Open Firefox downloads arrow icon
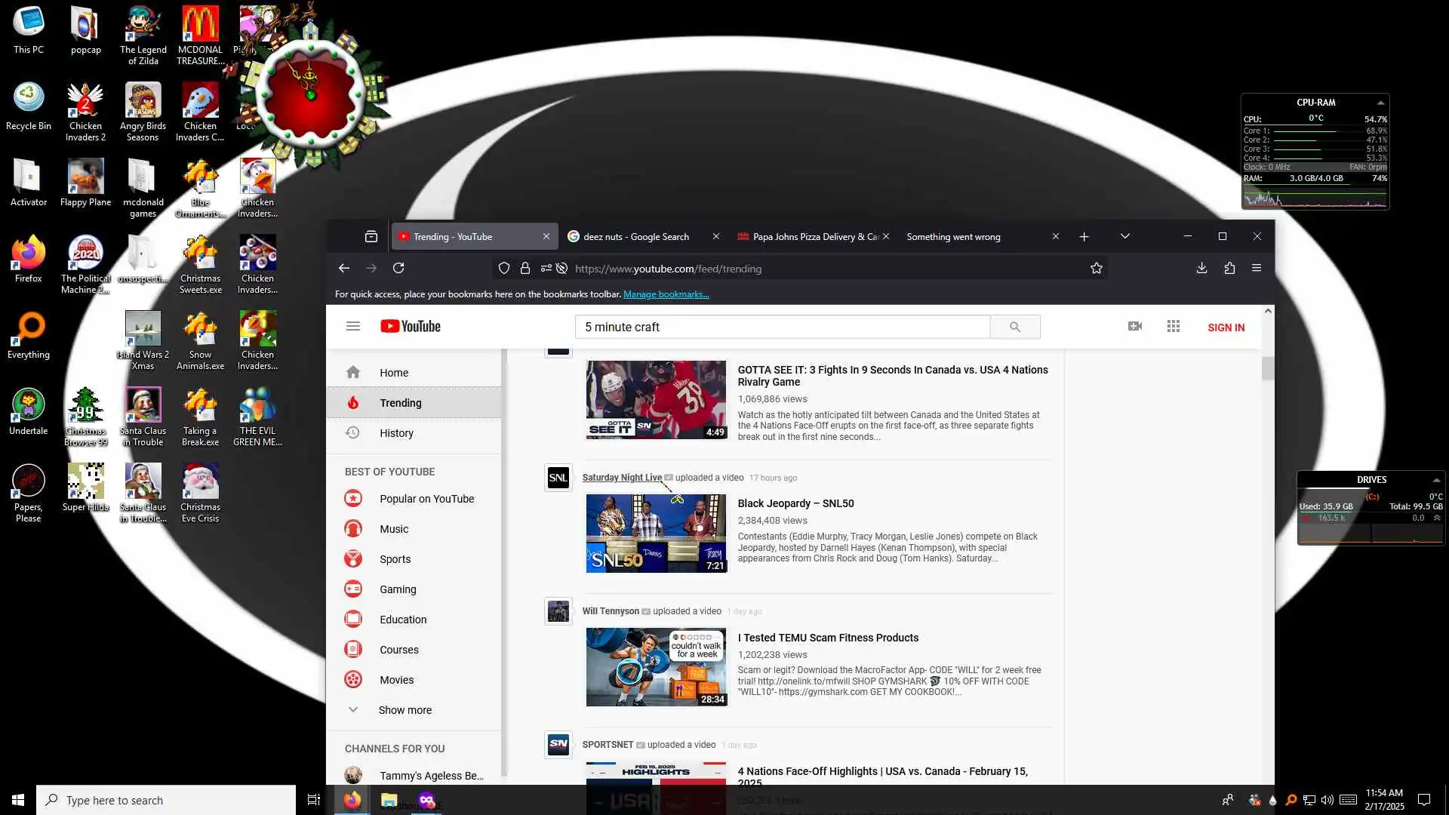This screenshot has height=815, width=1449. (x=1201, y=268)
